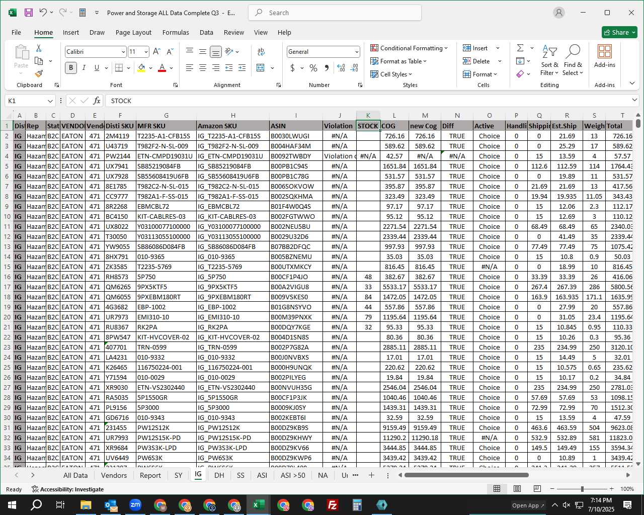Click the Insert Function fx icon
Screen dimensions: 644x515
coord(97,101)
